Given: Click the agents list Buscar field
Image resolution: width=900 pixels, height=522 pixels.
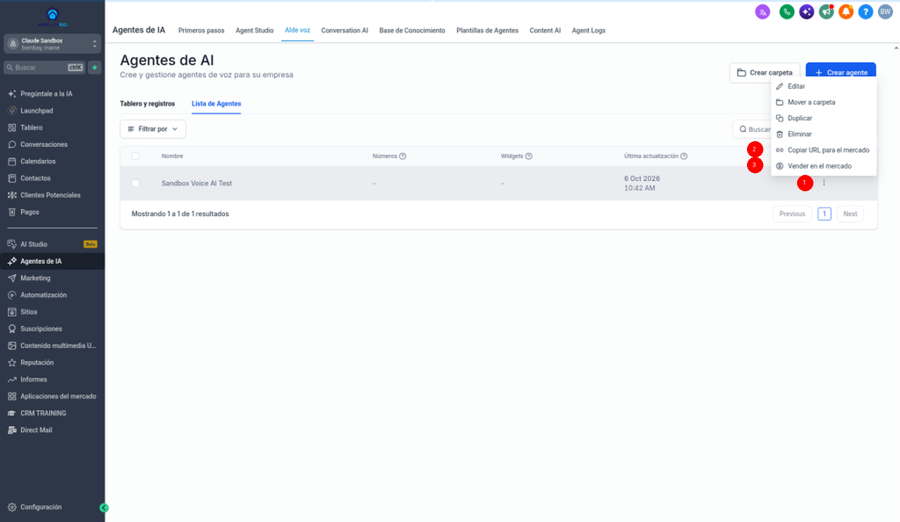Looking at the screenshot, I should click(x=753, y=129).
